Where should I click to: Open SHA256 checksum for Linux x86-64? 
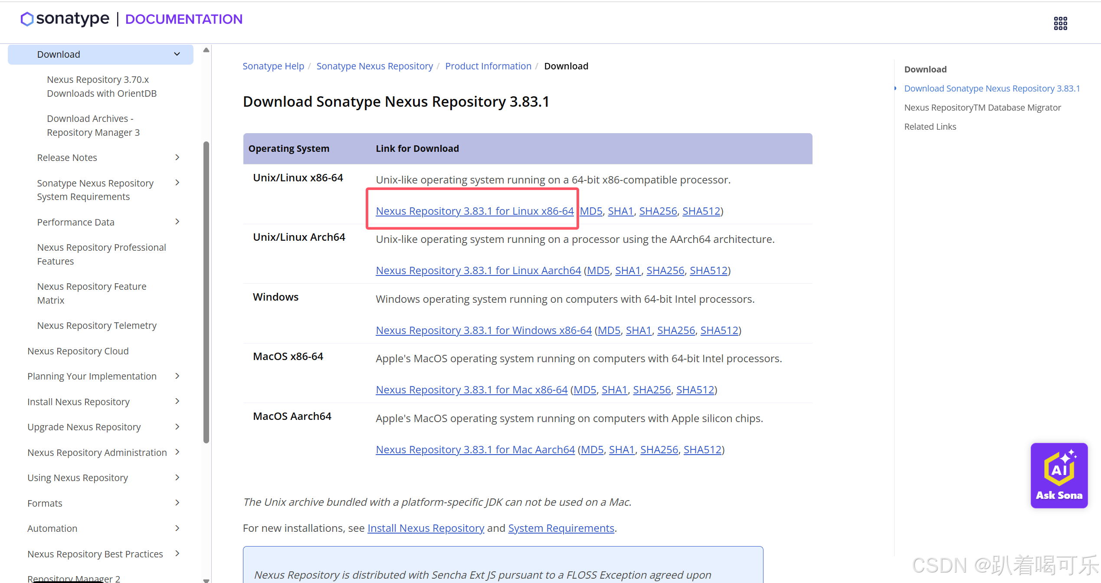658,211
